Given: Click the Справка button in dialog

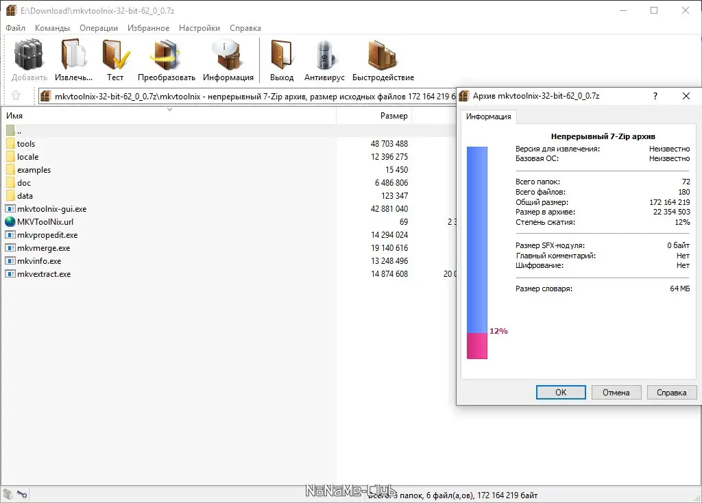Looking at the screenshot, I should [672, 393].
